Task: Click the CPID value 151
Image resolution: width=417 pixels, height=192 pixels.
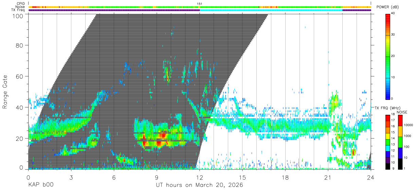Action: point(200,4)
